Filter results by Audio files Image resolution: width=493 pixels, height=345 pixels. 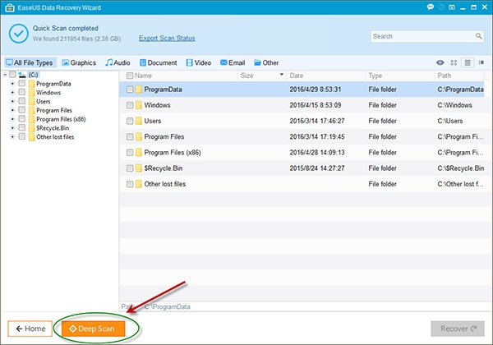tap(119, 62)
